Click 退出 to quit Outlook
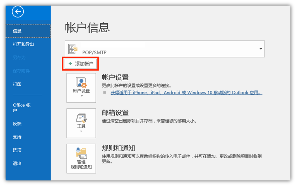Image resolution: width=296 pixels, height=186 pixels. (x=17, y=164)
